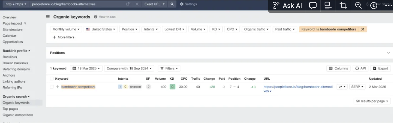Clear the URL field with X icon

(137, 4)
